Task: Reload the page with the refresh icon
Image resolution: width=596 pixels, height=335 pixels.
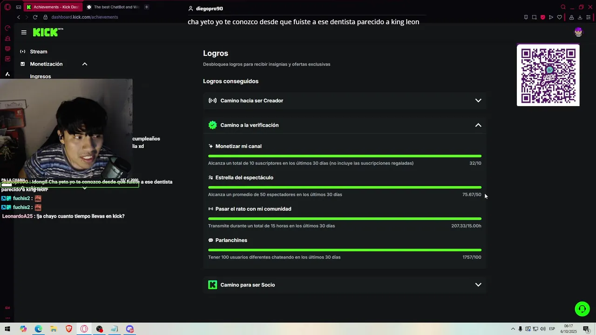Action: pyautogui.click(x=35, y=17)
